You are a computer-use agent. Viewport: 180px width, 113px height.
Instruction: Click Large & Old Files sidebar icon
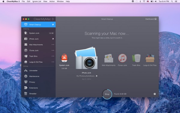[x=26, y=62]
